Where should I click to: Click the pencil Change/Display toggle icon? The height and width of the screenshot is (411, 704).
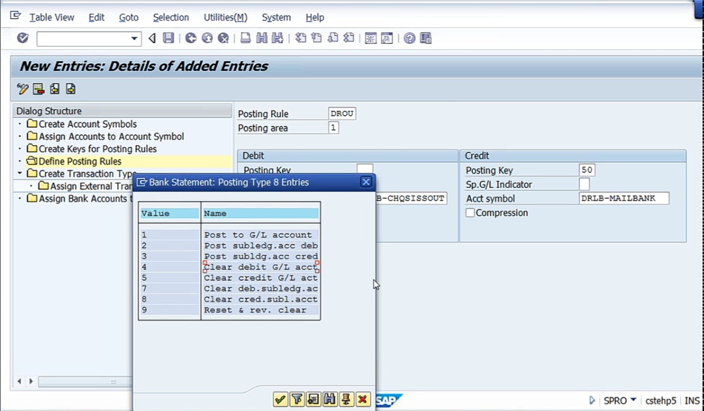click(22, 89)
